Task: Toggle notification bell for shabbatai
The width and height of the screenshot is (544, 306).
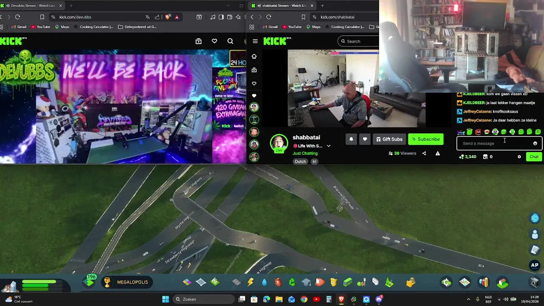Action: click(x=351, y=139)
